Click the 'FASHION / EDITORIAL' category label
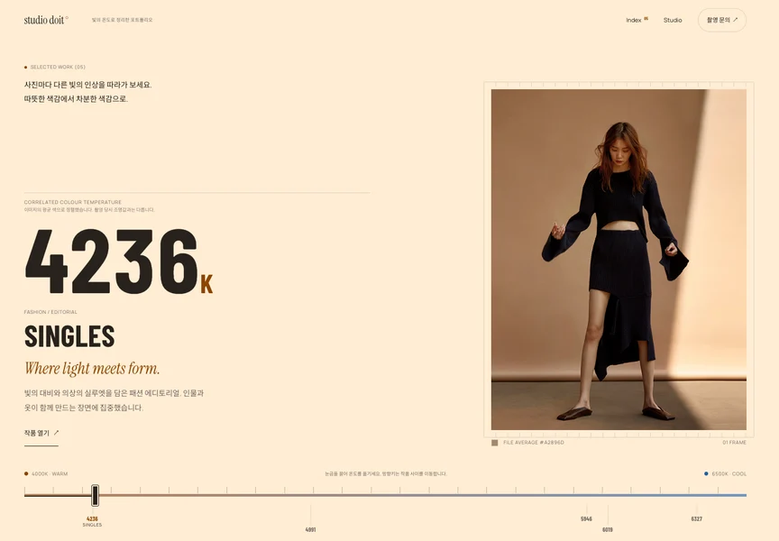Screen dimensions: 779x541 50,312
